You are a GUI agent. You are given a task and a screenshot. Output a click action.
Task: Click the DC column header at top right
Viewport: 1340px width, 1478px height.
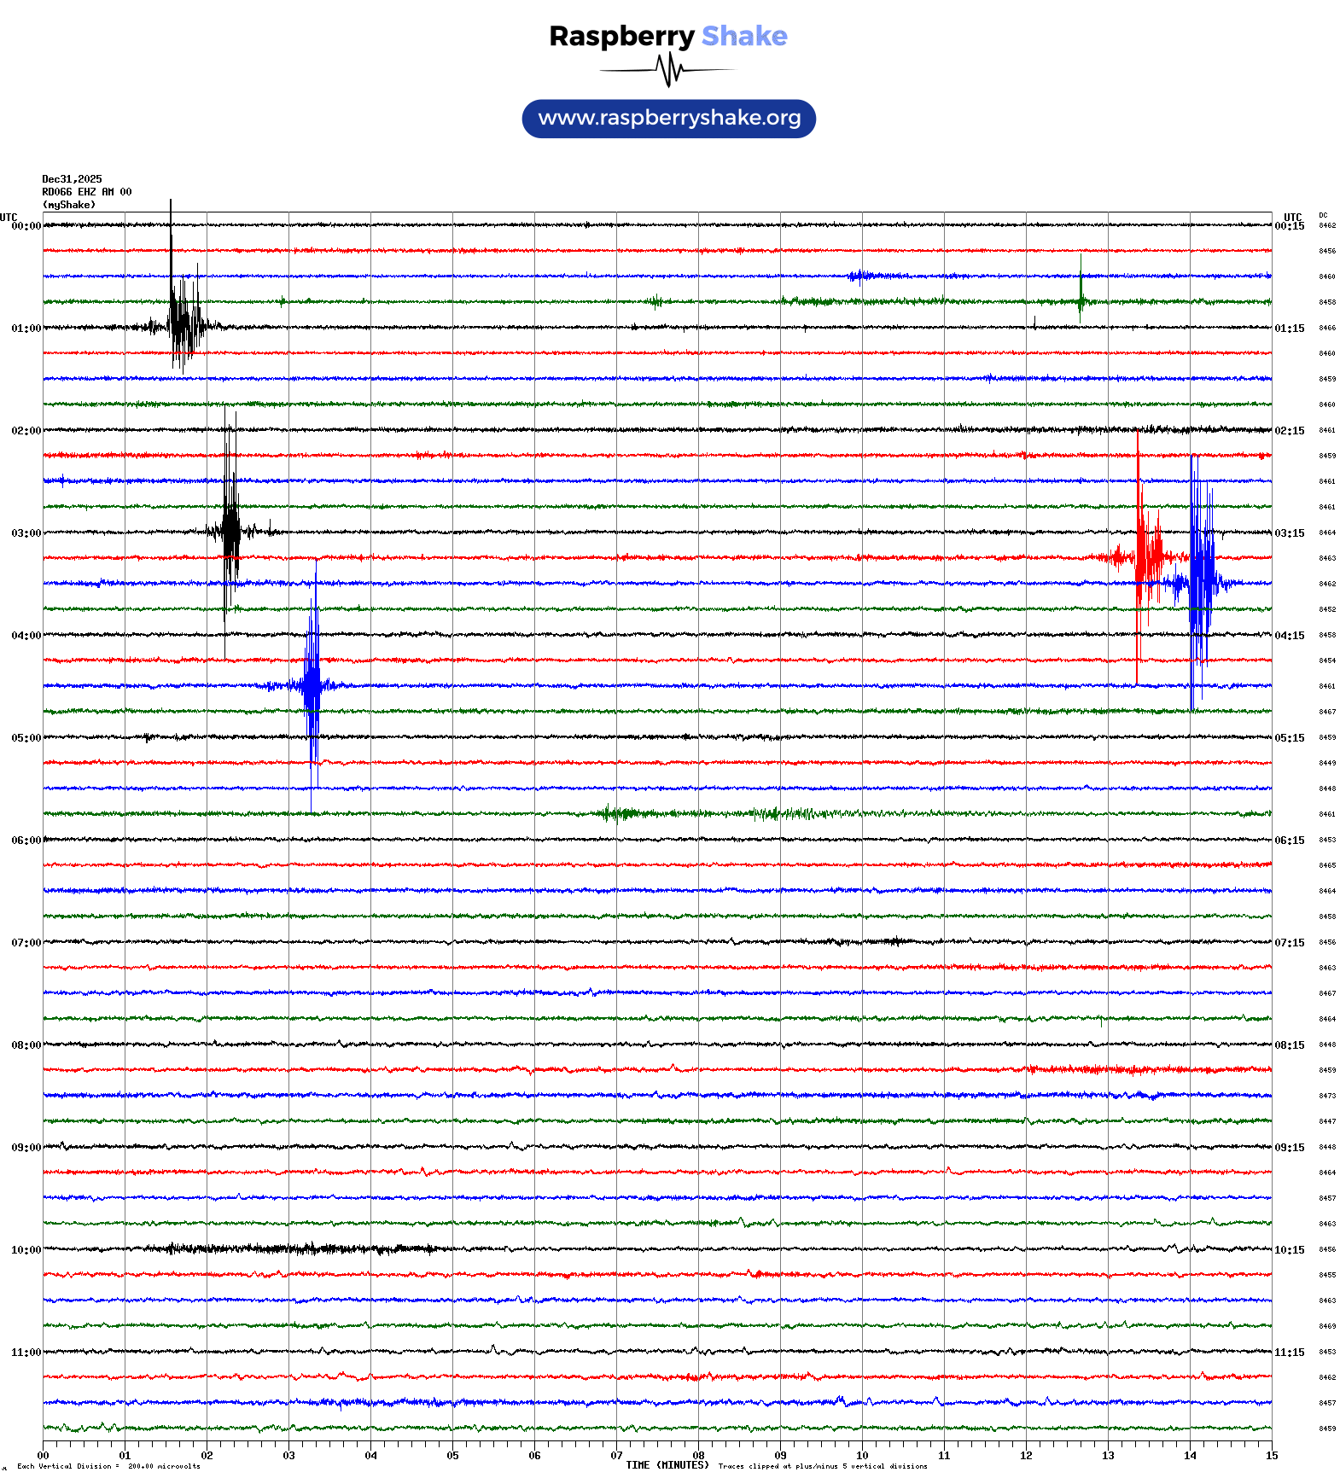1323,216
